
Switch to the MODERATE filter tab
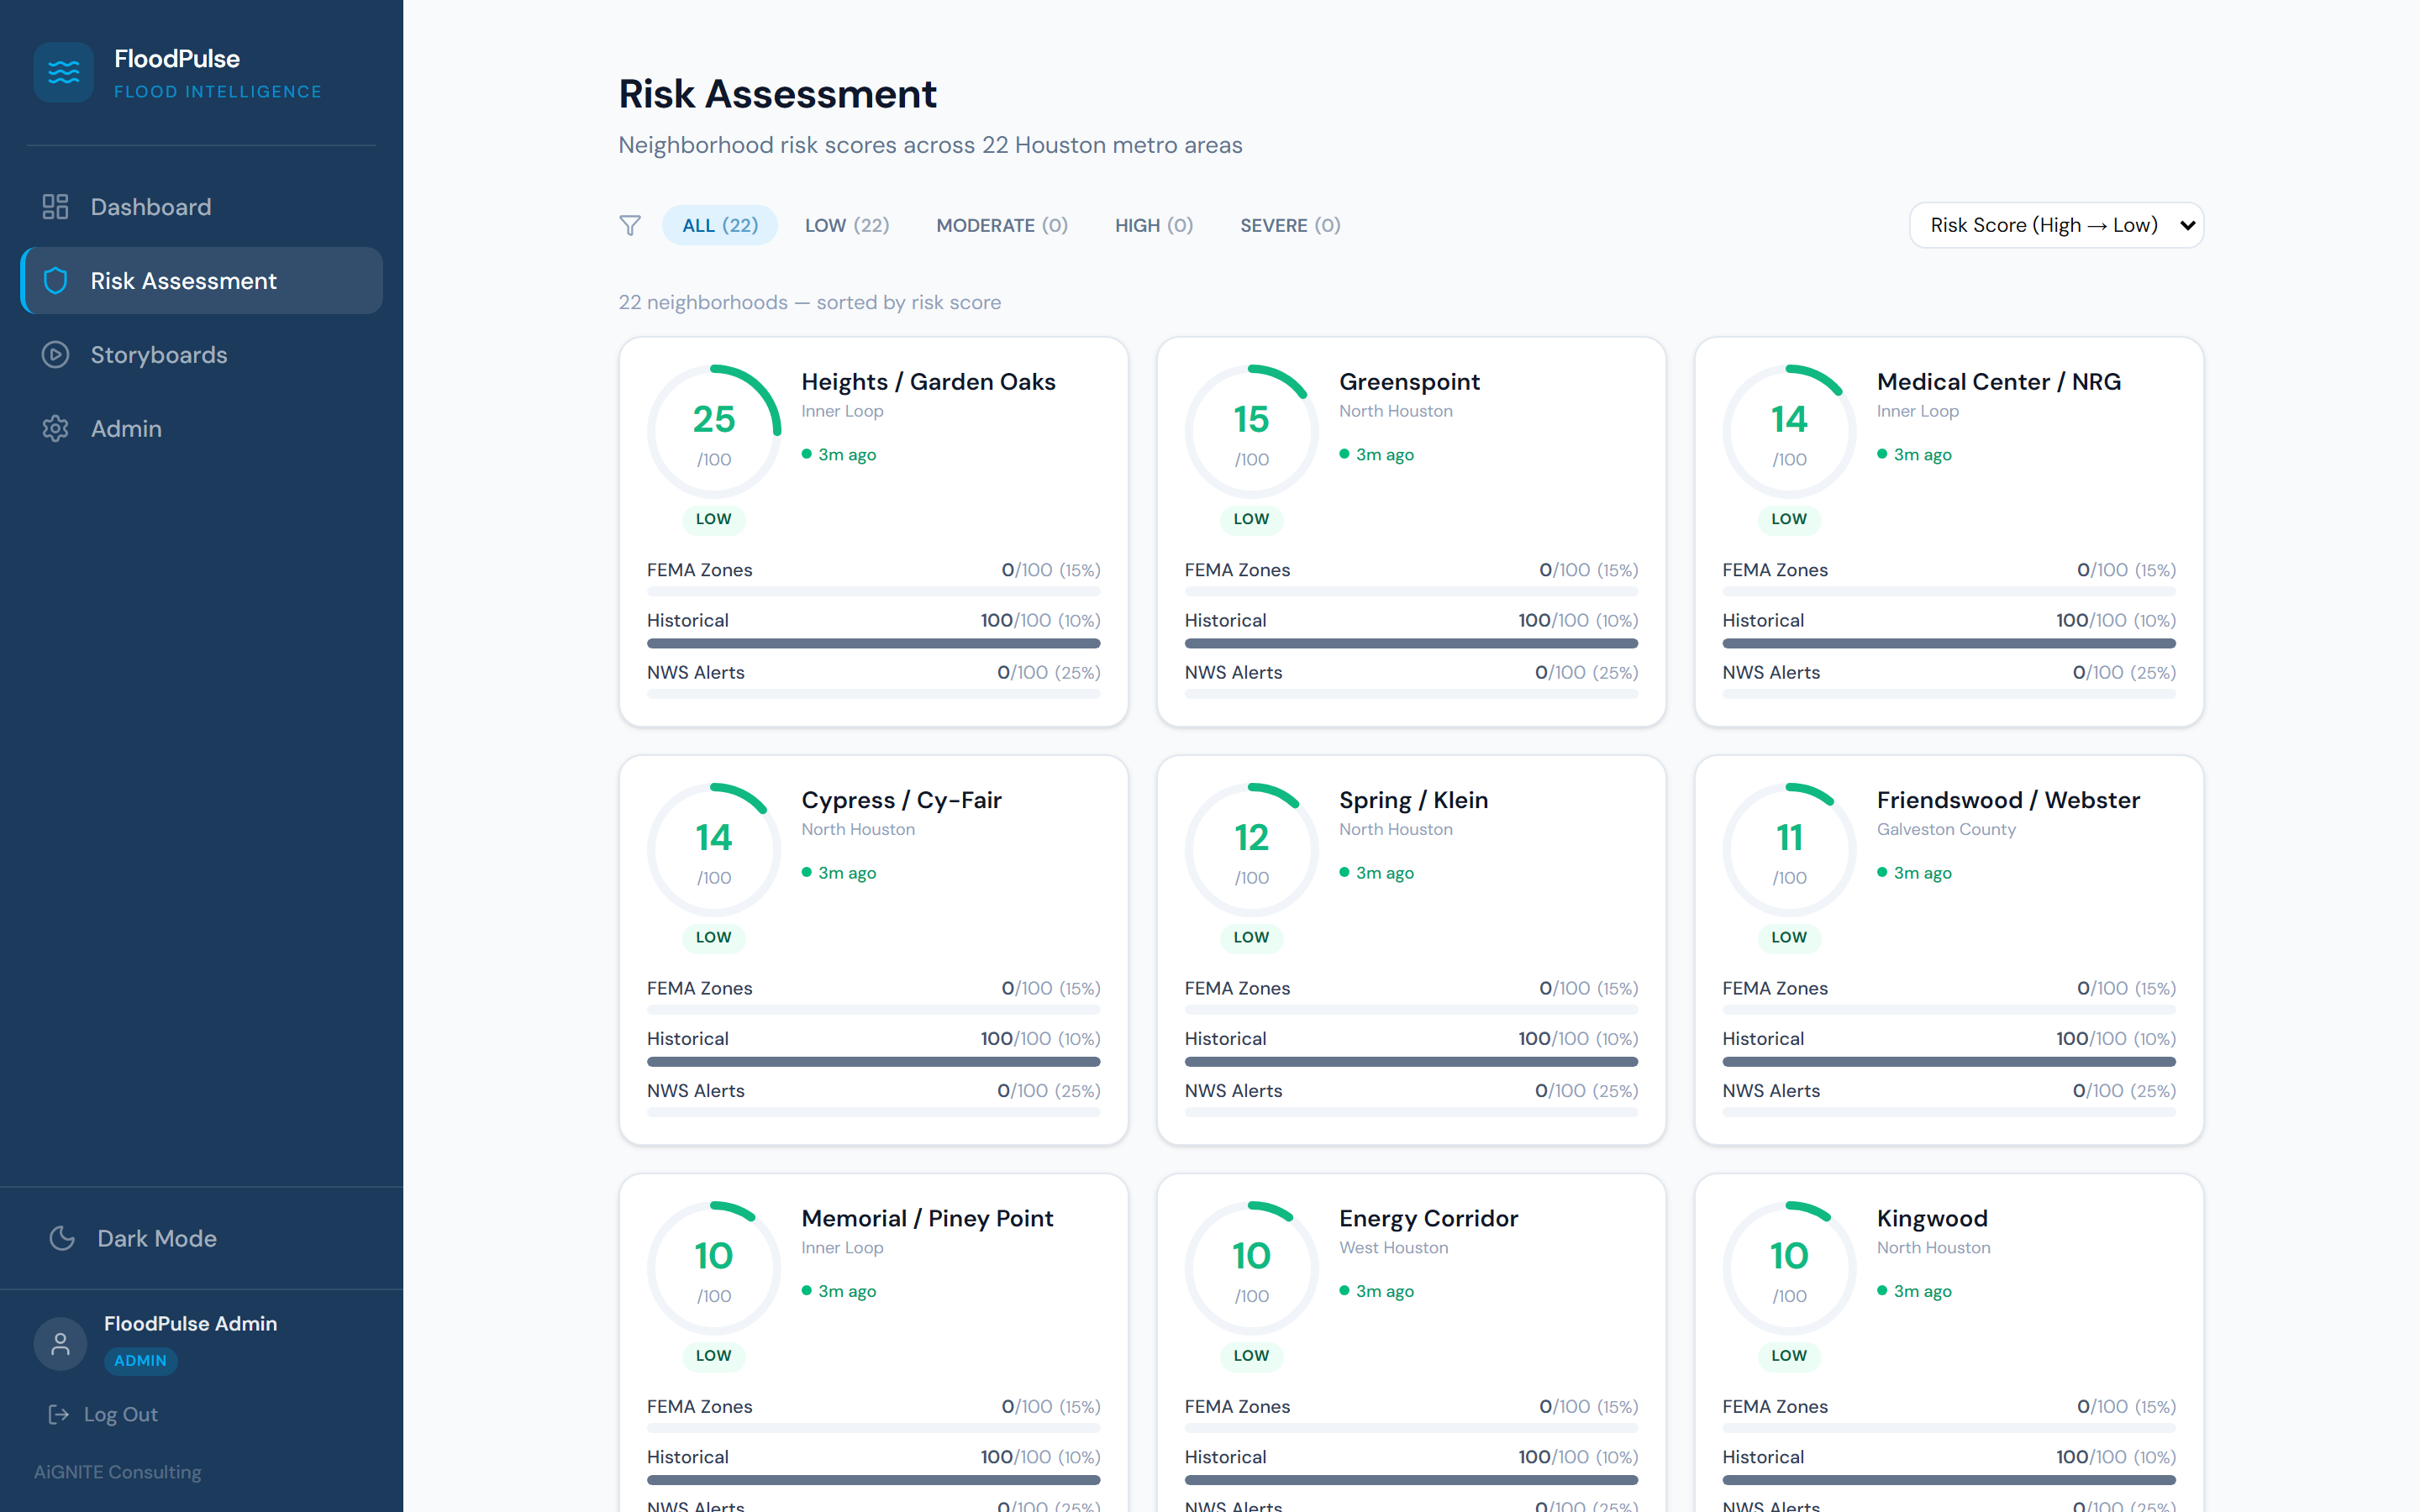pos(1002,225)
